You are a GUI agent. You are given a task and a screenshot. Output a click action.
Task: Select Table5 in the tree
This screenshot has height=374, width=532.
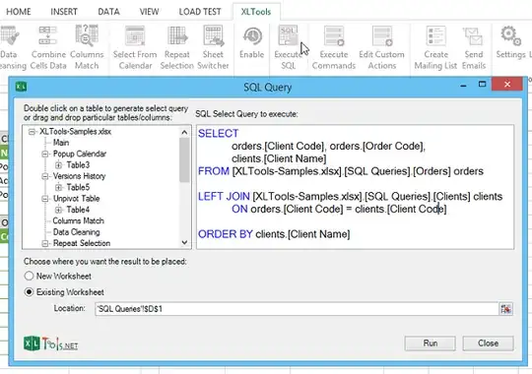(x=78, y=188)
